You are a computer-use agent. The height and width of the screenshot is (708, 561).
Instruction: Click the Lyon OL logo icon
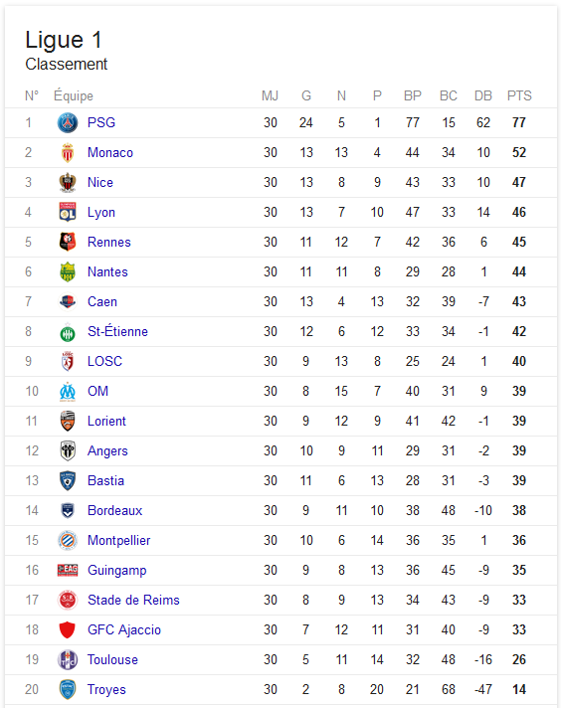point(68,212)
